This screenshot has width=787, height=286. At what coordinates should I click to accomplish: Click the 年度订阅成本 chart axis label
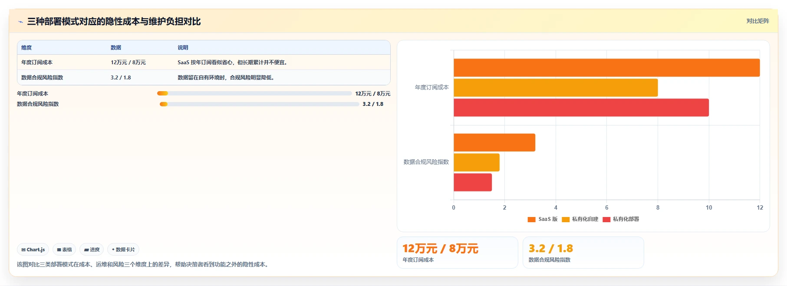[432, 87]
